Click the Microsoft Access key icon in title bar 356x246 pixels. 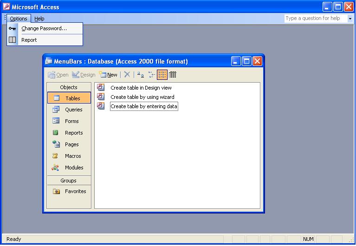(x=6, y=6)
